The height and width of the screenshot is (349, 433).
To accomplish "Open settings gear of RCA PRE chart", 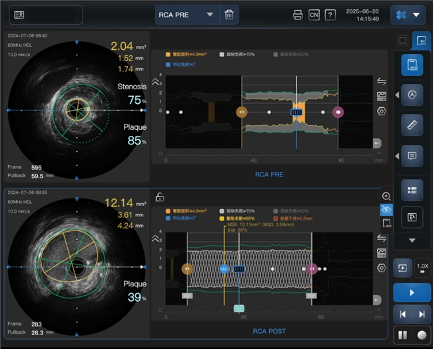I will [x=382, y=111].
